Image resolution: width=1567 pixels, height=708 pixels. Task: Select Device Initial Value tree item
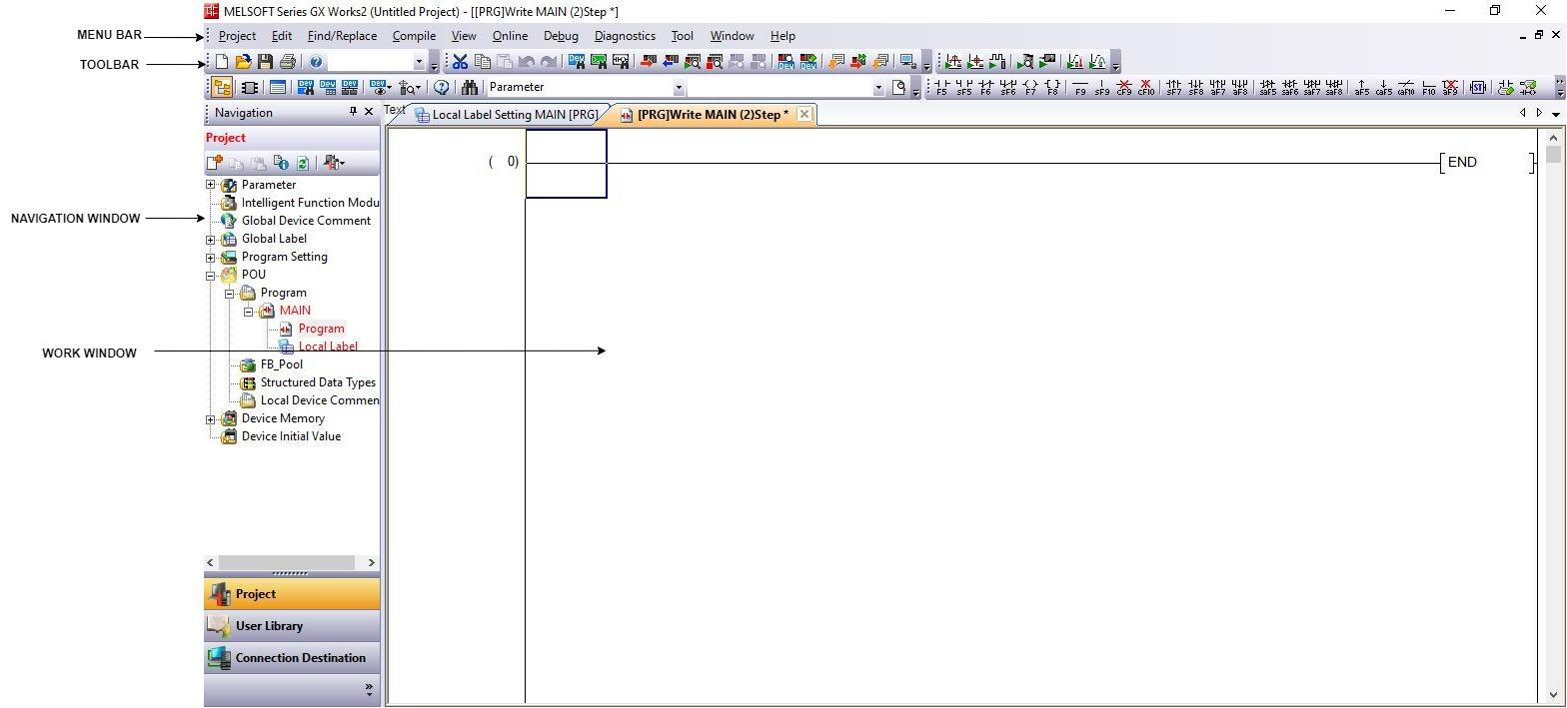click(x=291, y=436)
